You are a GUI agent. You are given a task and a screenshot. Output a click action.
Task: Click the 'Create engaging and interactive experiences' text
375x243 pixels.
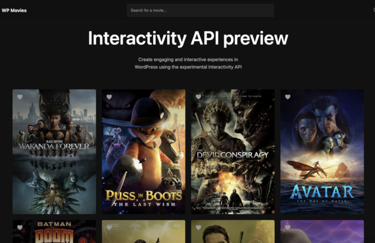tap(188, 63)
